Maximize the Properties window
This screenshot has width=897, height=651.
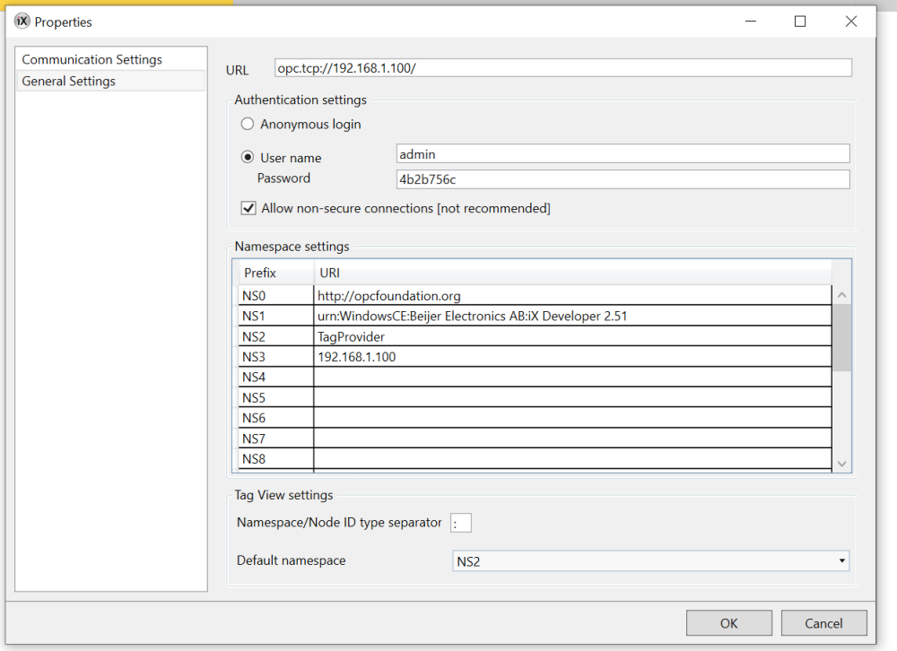800,22
